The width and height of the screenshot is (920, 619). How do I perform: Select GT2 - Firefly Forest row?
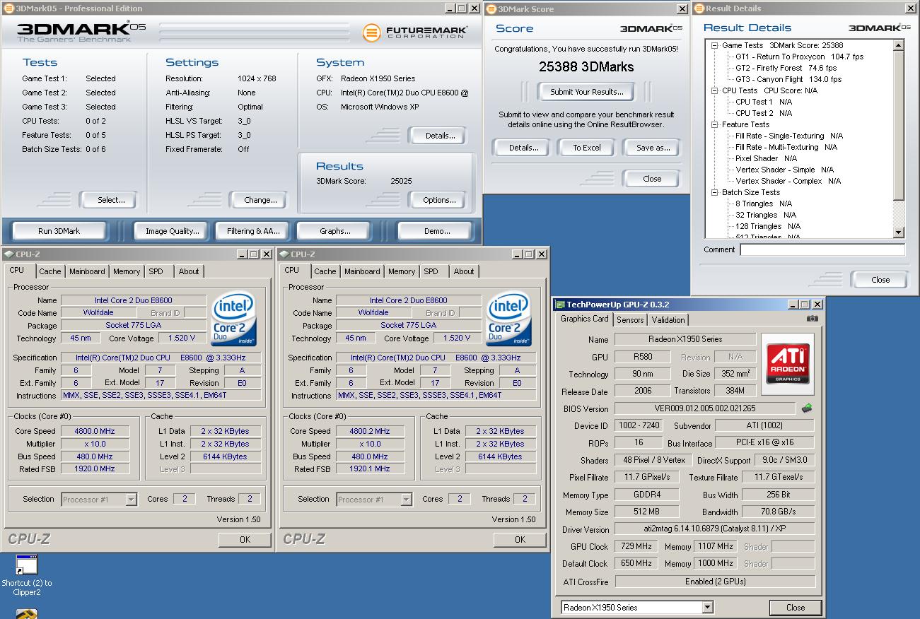click(786, 68)
